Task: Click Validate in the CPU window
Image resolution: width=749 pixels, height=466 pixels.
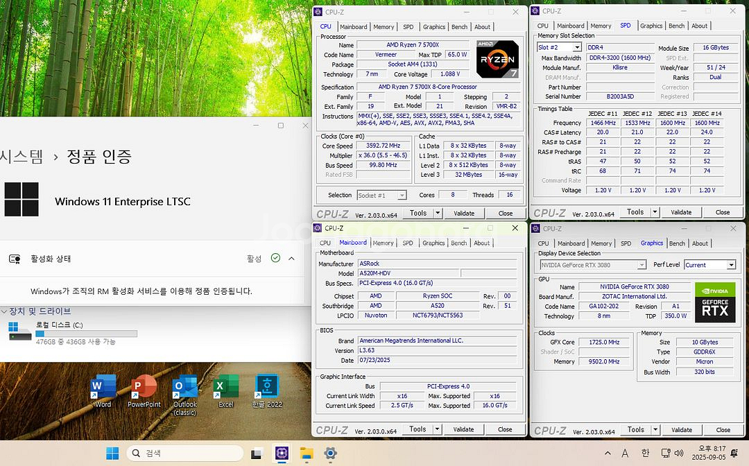Action: pyautogui.click(x=464, y=213)
